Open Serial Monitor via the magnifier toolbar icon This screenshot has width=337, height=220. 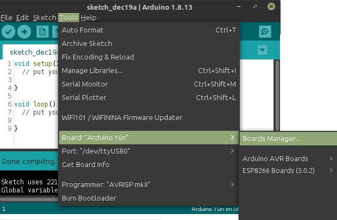[265, 31]
